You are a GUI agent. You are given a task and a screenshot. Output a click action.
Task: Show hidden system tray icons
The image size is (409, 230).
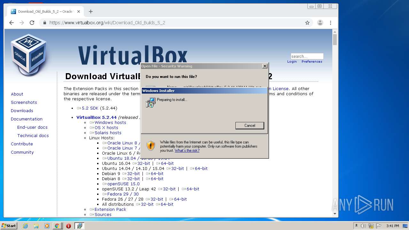coord(356,226)
